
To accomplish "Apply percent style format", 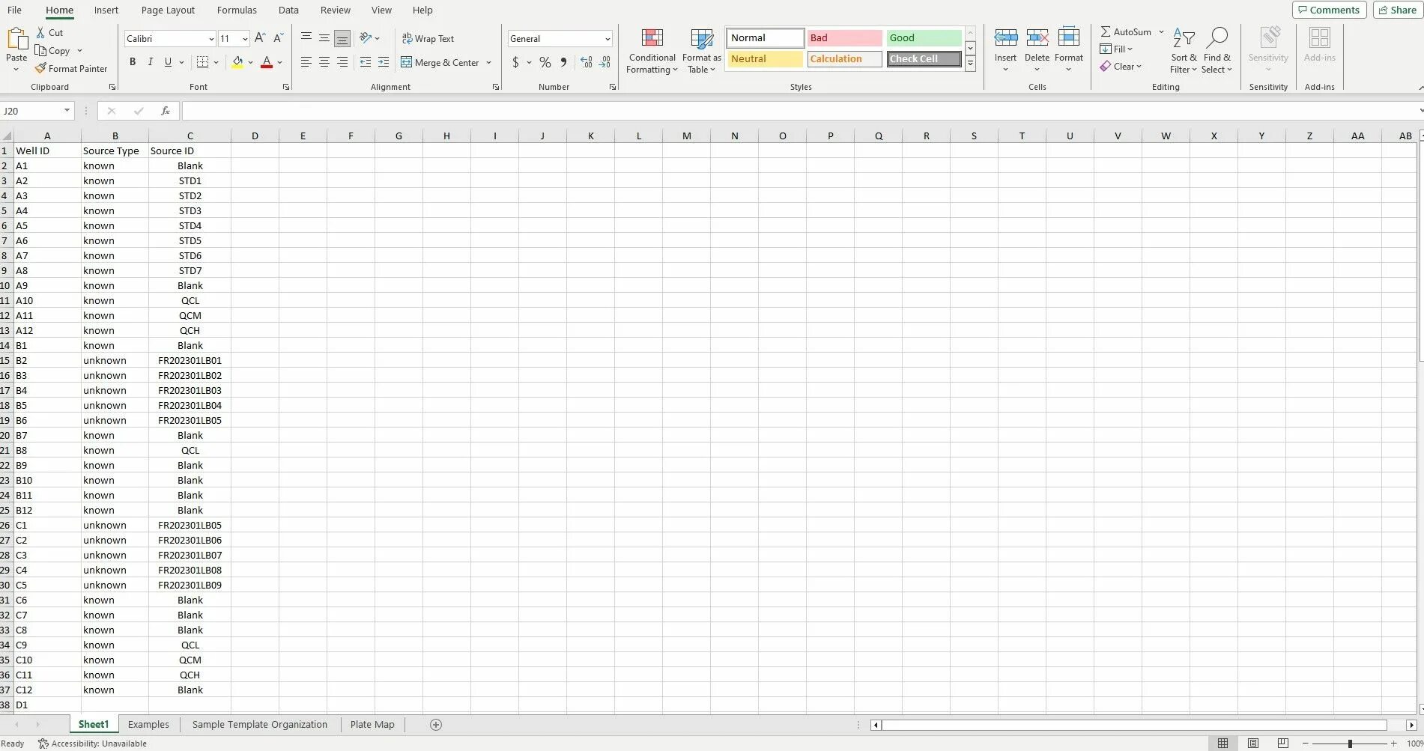I will pos(545,62).
